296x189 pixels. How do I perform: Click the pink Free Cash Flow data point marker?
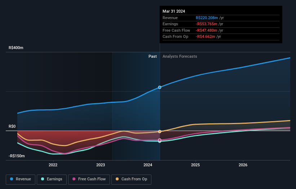coord(160,140)
